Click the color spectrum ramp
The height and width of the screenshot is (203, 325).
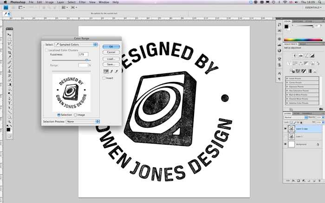[303, 40]
